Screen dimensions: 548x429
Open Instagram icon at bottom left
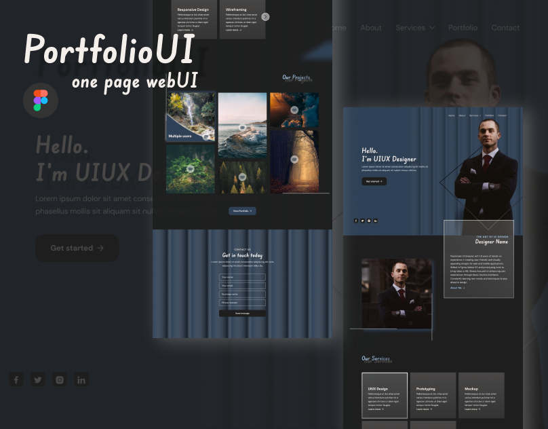60,379
